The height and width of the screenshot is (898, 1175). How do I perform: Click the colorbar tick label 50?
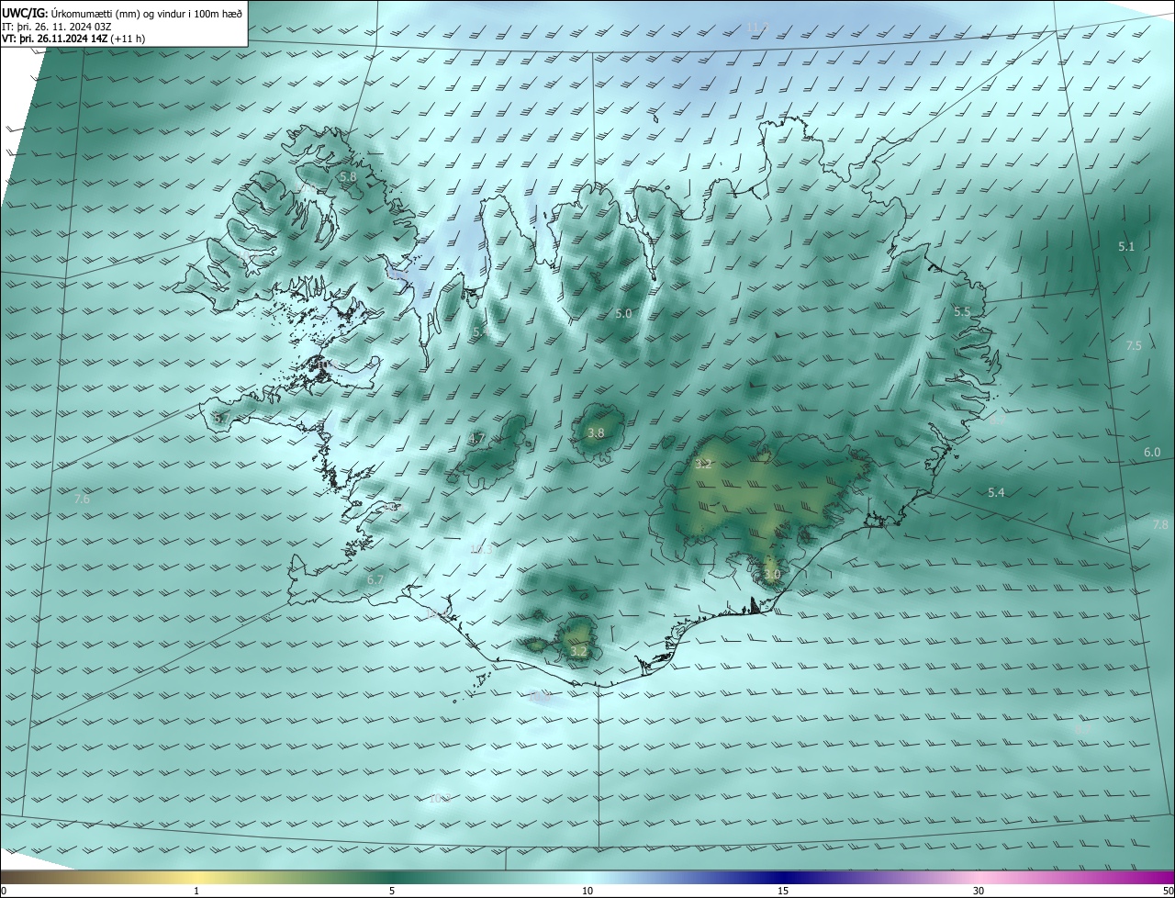[x=1168, y=891]
